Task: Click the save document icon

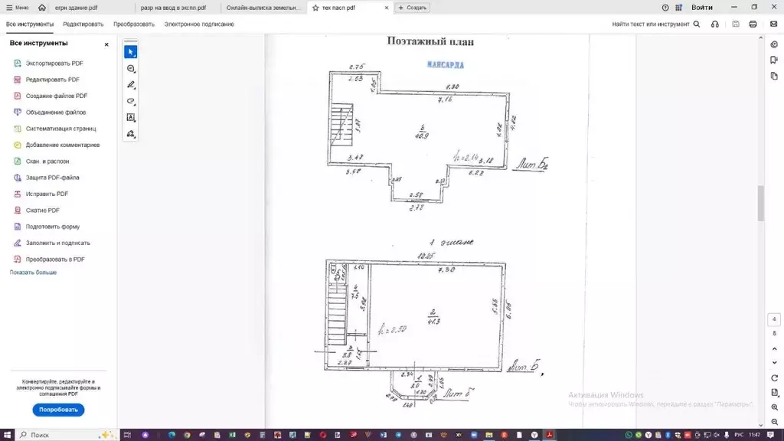Action: tap(736, 24)
